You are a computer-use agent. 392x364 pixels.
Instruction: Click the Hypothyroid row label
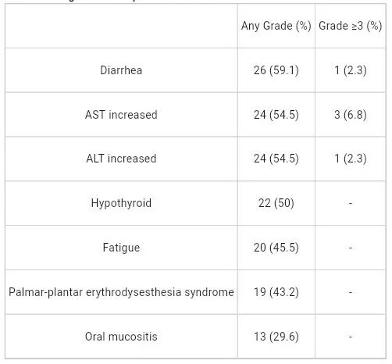(121, 203)
